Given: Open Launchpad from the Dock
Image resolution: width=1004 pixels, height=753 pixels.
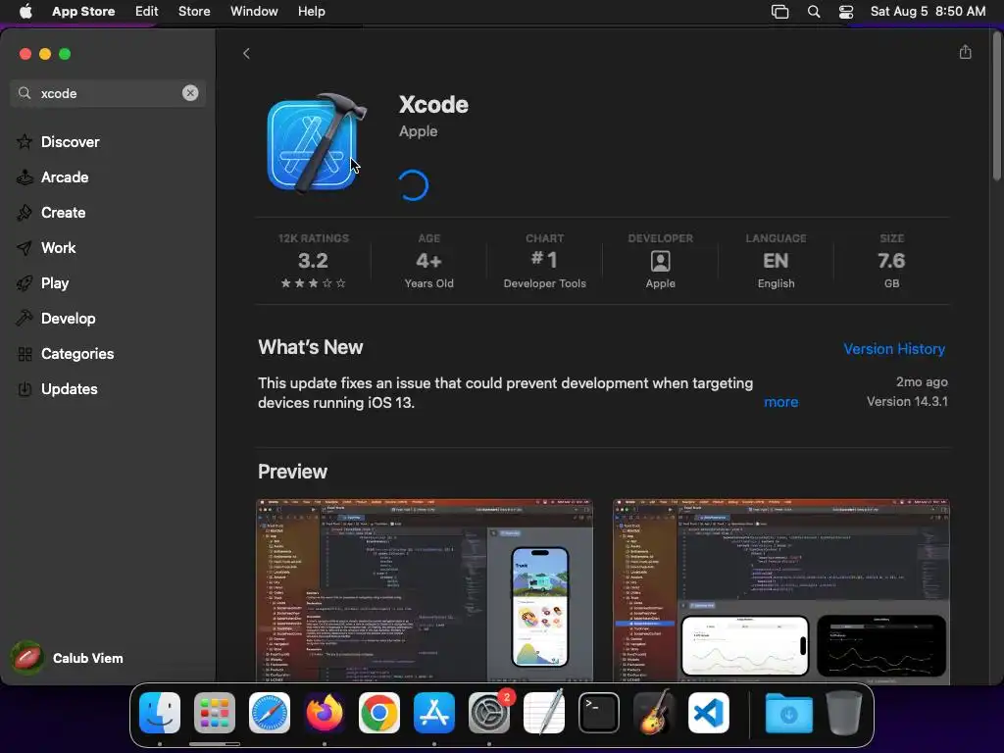Looking at the screenshot, I should pos(215,713).
